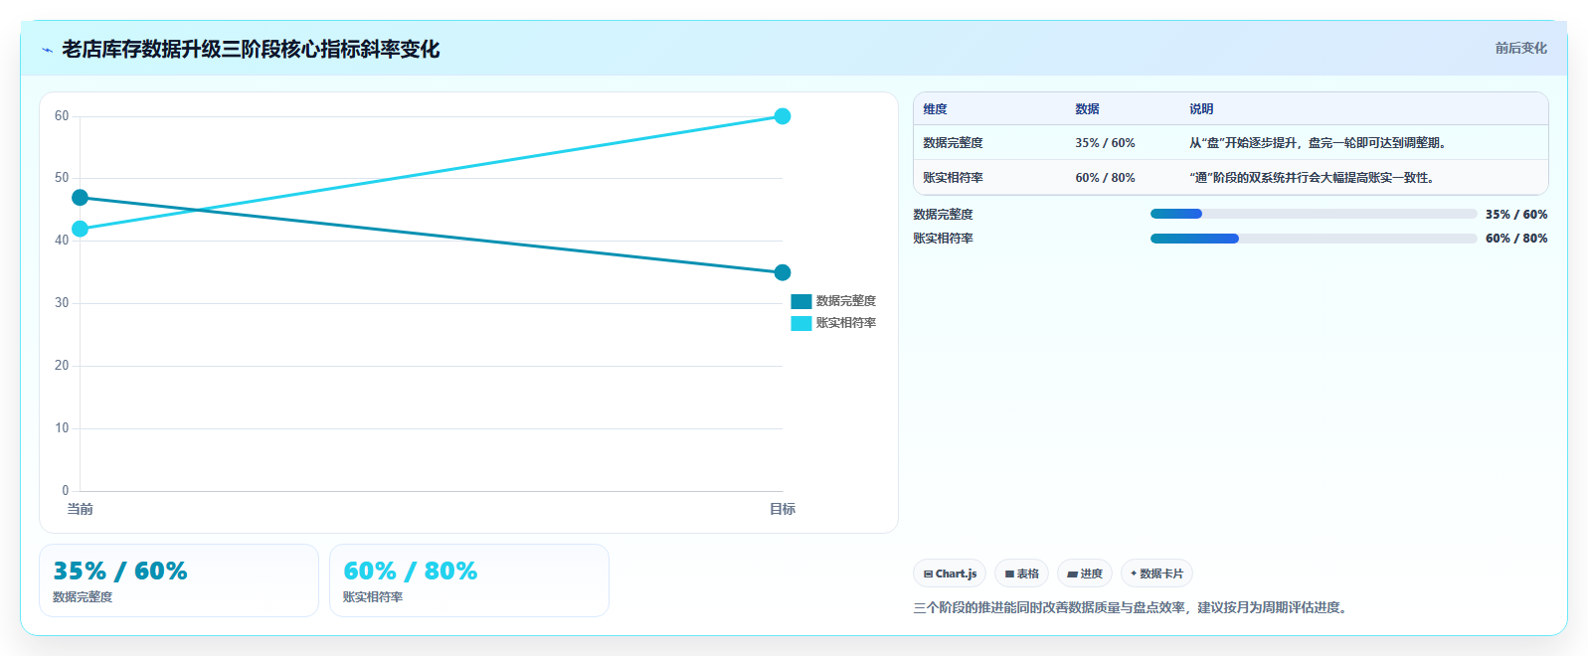Click the 数据完整度 progress bar label
The image size is (1588, 656).
(x=943, y=215)
